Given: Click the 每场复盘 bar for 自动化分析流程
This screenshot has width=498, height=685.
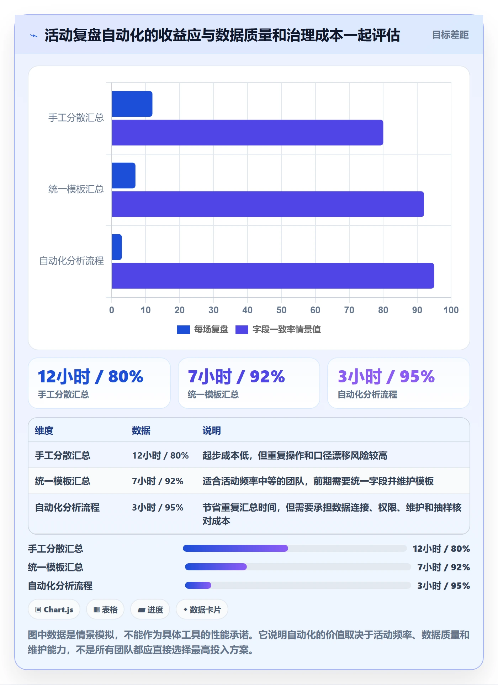Looking at the screenshot, I should tap(117, 247).
